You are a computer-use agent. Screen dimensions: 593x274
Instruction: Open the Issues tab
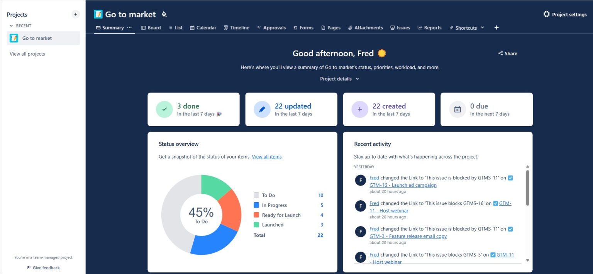coord(400,27)
